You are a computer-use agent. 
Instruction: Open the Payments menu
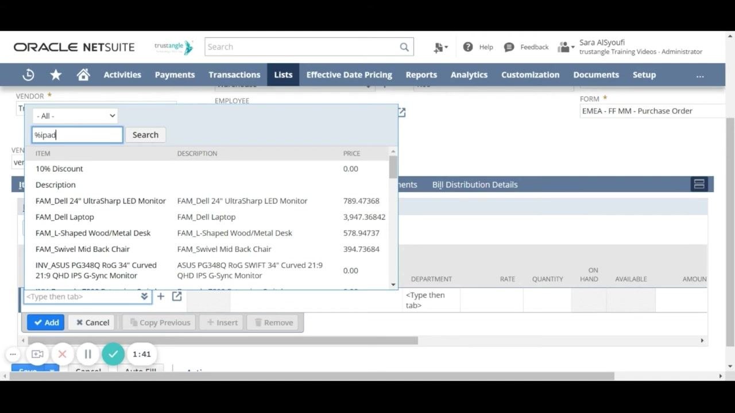(175, 75)
